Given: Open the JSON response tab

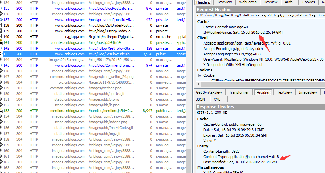Looking at the screenshot, I should [201, 99].
